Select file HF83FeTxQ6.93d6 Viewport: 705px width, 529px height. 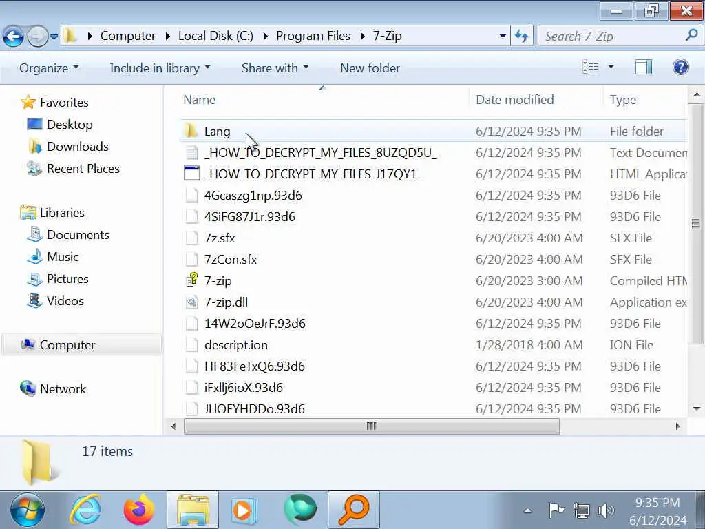point(255,366)
